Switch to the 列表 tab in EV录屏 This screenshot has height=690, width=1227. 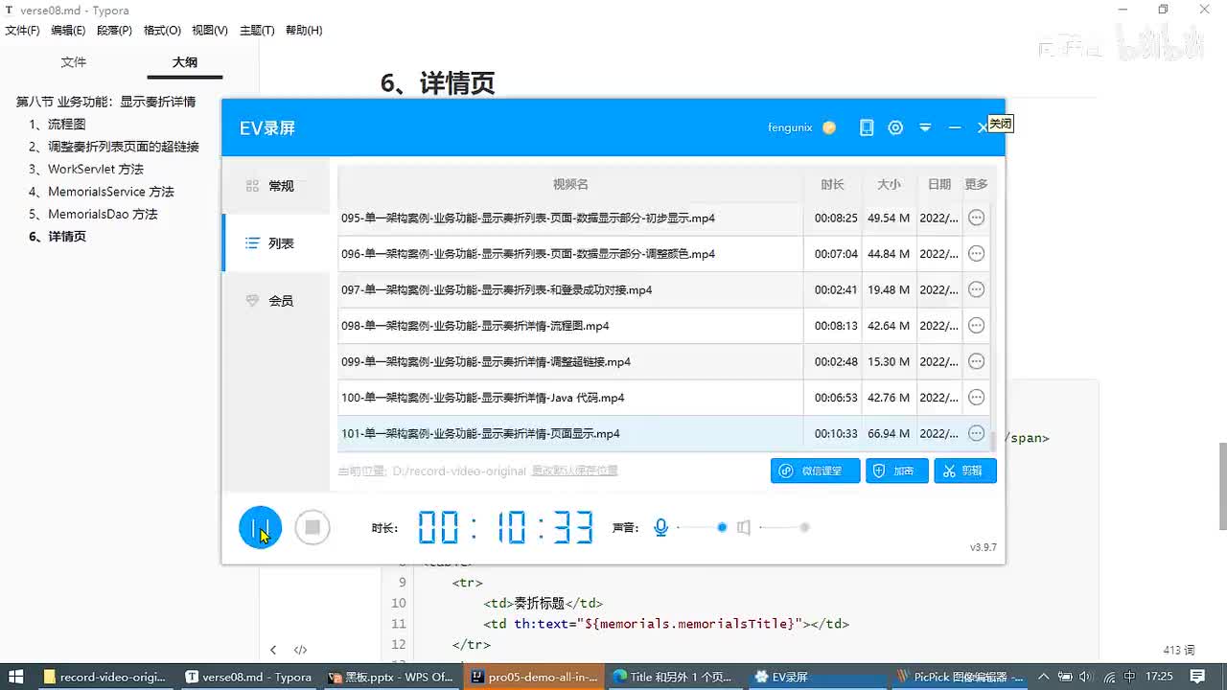(x=276, y=243)
